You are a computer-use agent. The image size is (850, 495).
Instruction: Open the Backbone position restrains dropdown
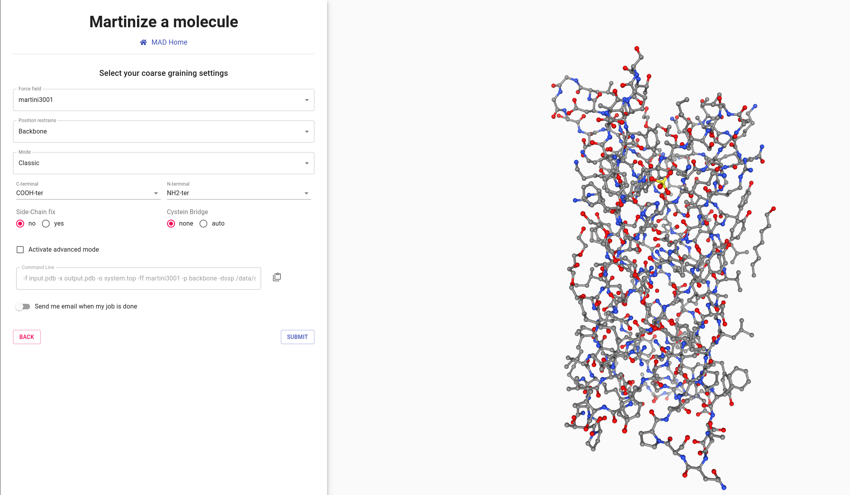pos(164,132)
